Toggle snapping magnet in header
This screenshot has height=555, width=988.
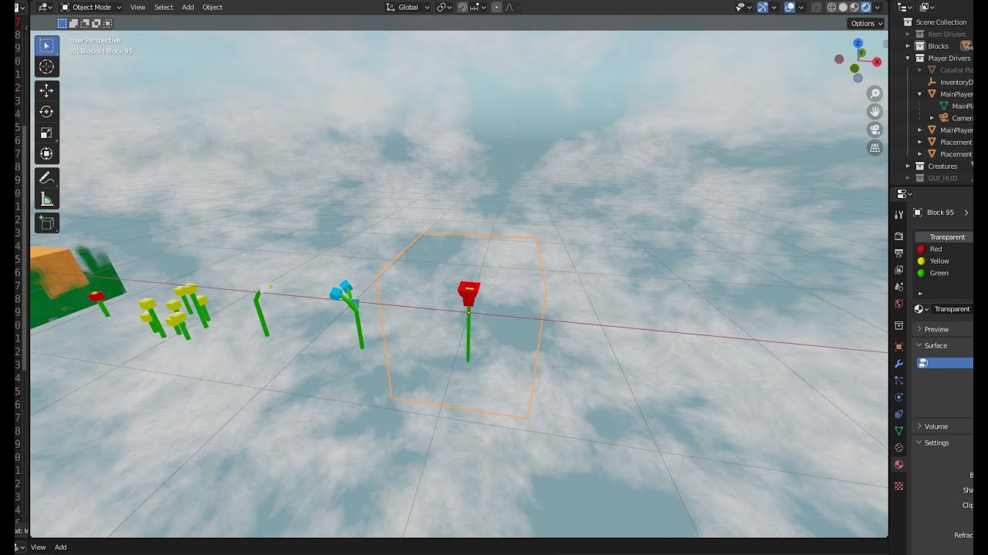coord(462,7)
